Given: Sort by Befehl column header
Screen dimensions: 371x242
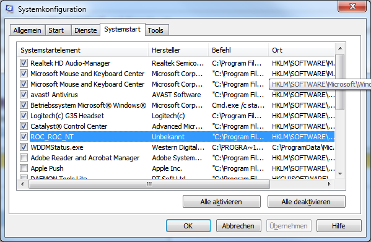Looking at the screenshot, I should 238,50.
